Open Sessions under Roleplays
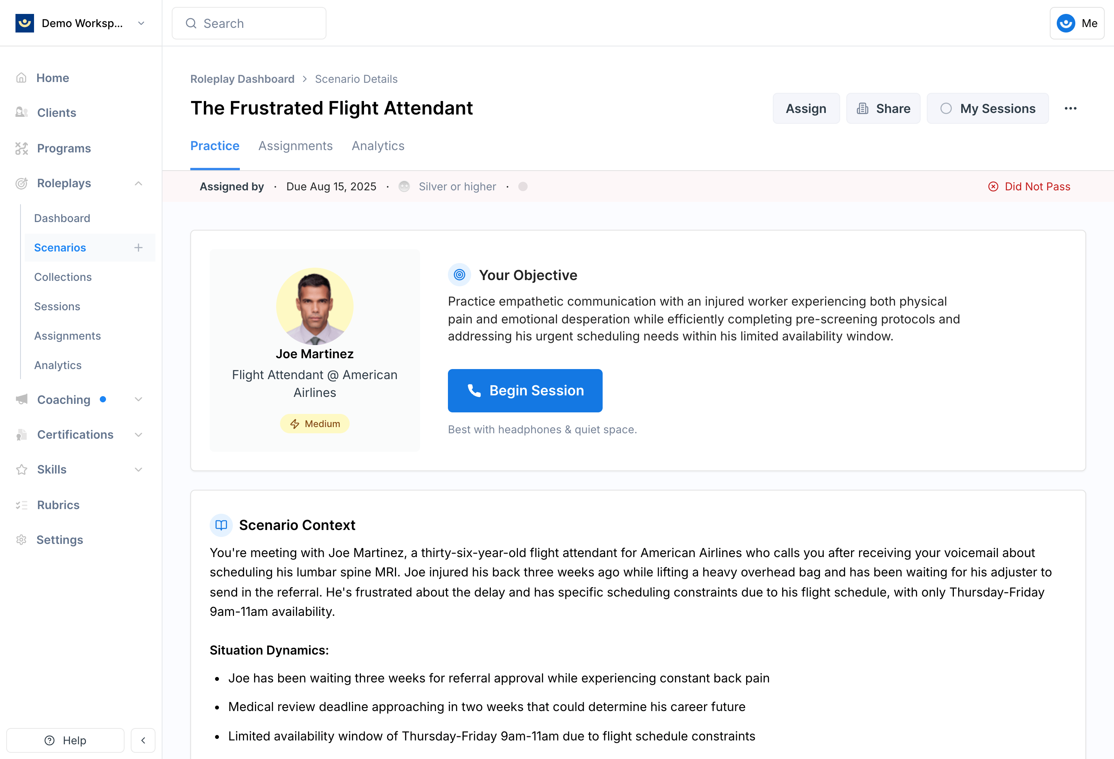 pos(57,306)
